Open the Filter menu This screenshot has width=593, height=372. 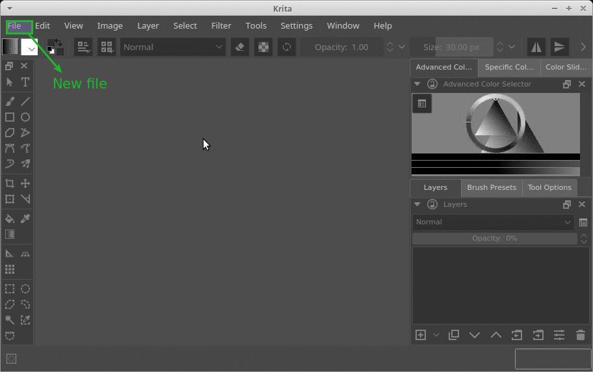tap(221, 26)
